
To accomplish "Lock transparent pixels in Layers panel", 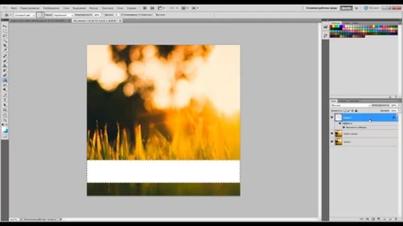I will pos(345,110).
